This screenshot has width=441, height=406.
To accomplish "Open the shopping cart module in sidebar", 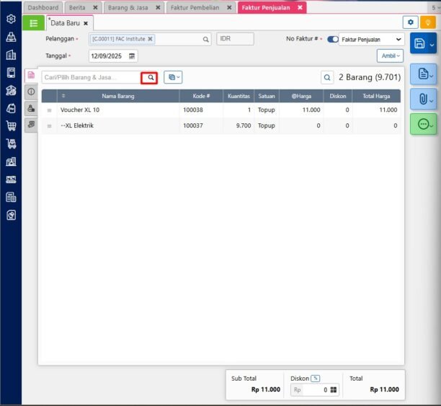I will click(x=11, y=125).
